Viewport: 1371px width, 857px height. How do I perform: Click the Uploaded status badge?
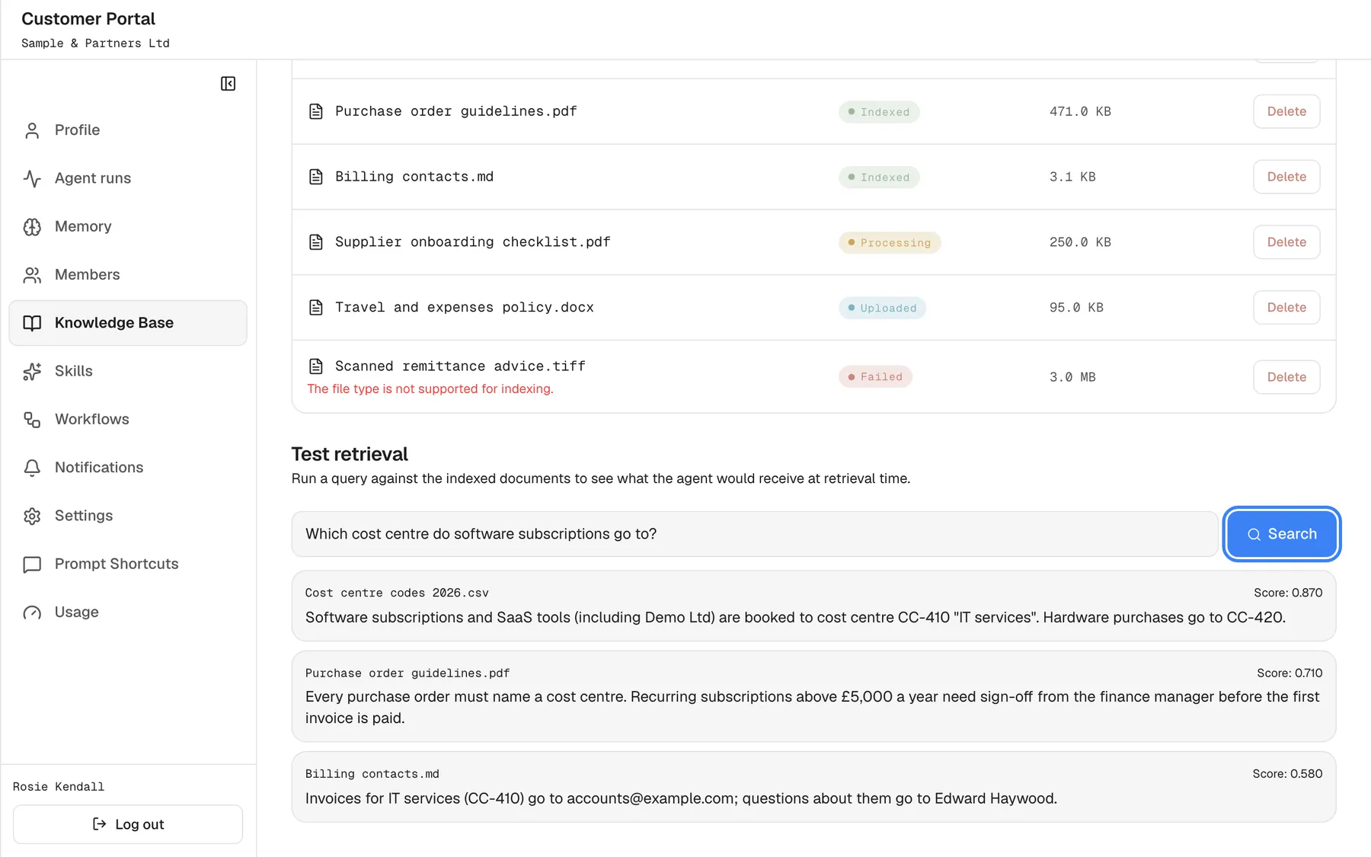click(882, 309)
